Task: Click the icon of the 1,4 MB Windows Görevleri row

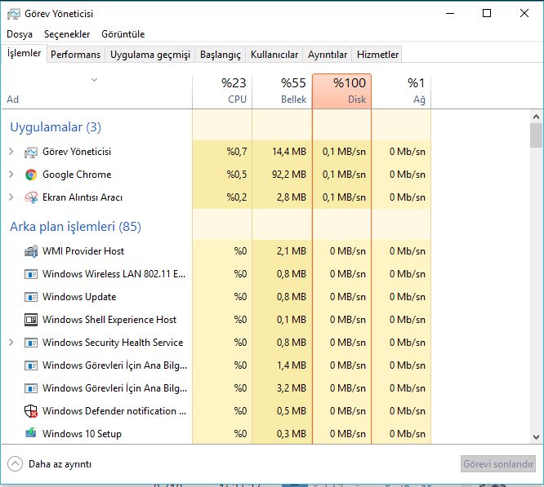Action: click(31, 365)
